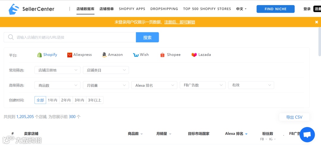
Task: Open the chat support bubble
Action: [307, 134]
